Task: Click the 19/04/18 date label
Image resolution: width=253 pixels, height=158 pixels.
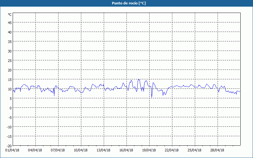Action: click(x=149, y=150)
